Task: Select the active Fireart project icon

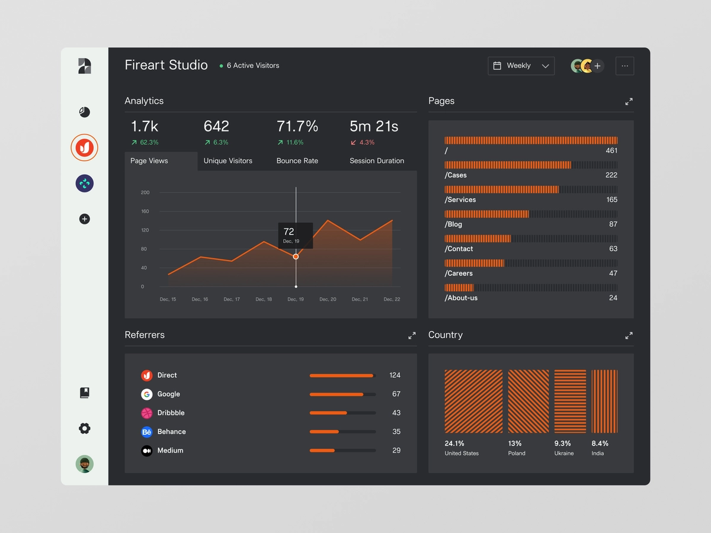Action: click(84, 147)
